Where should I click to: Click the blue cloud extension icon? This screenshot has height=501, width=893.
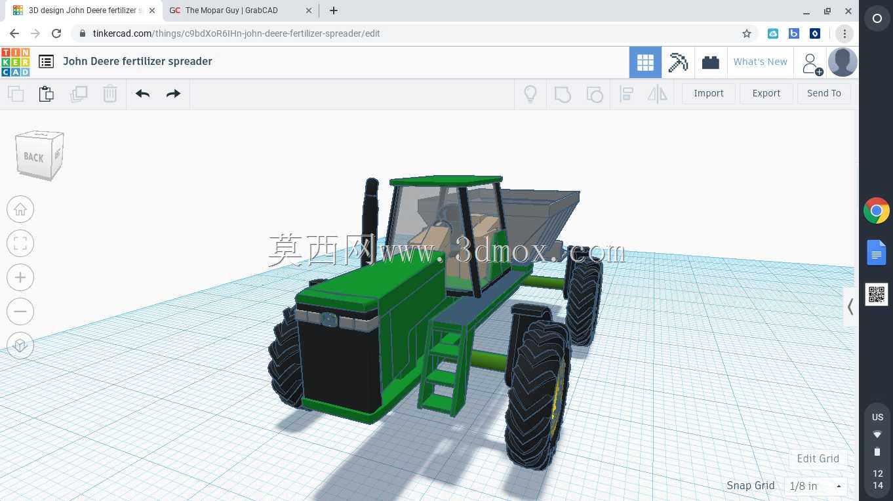773,33
